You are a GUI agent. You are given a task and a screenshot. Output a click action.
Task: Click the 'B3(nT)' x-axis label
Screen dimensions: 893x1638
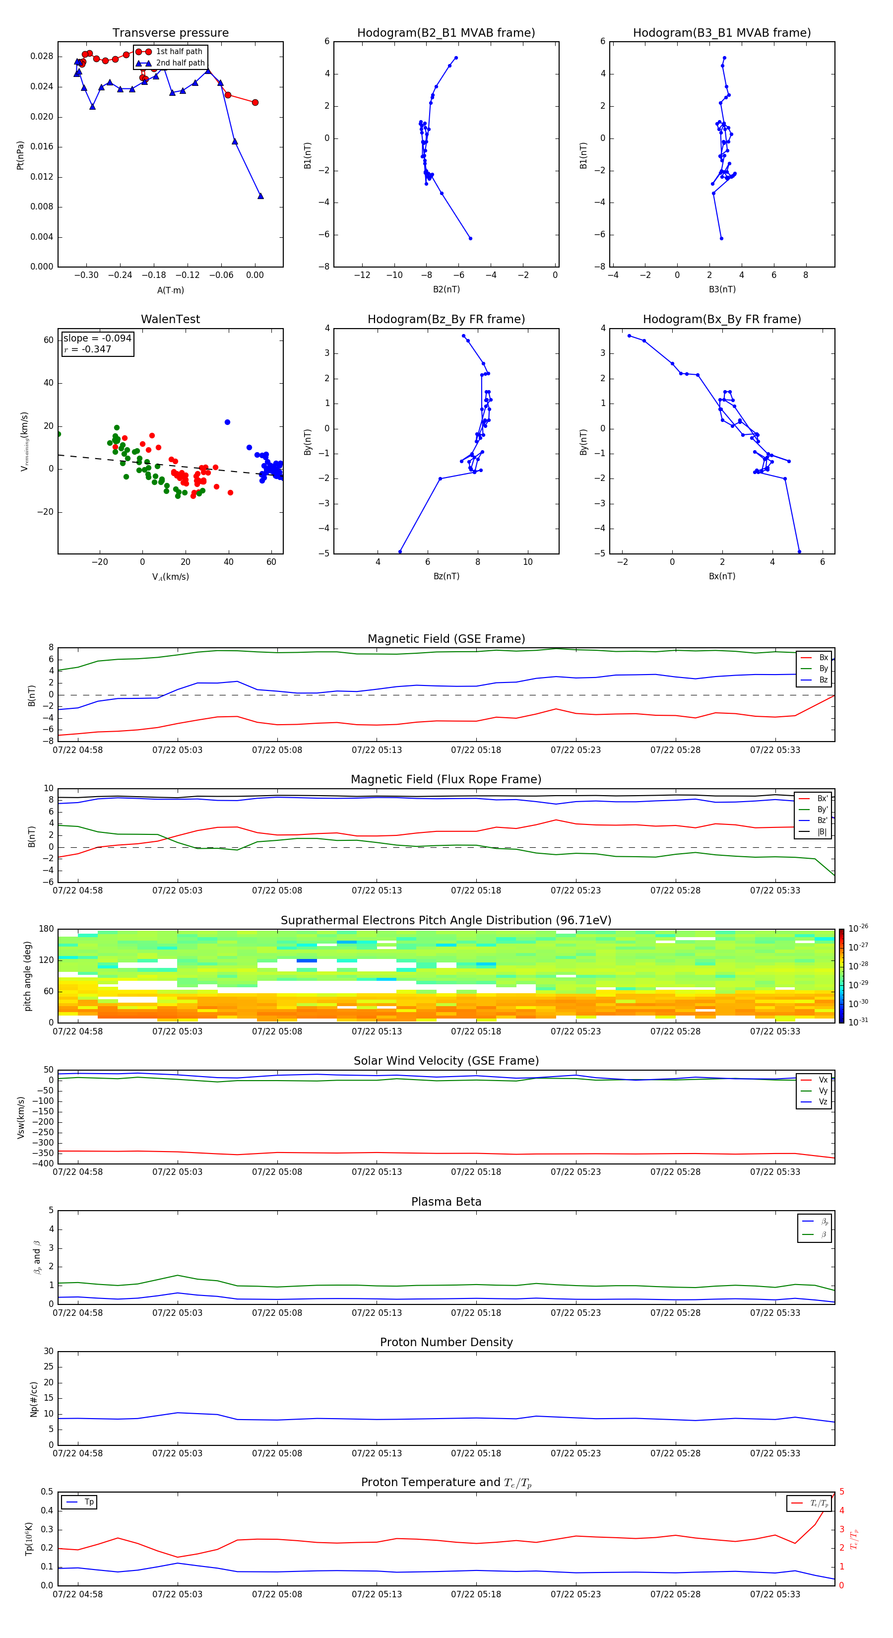click(722, 289)
